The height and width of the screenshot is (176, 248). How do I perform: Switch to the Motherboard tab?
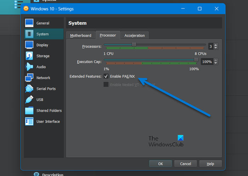pyautogui.click(x=81, y=35)
